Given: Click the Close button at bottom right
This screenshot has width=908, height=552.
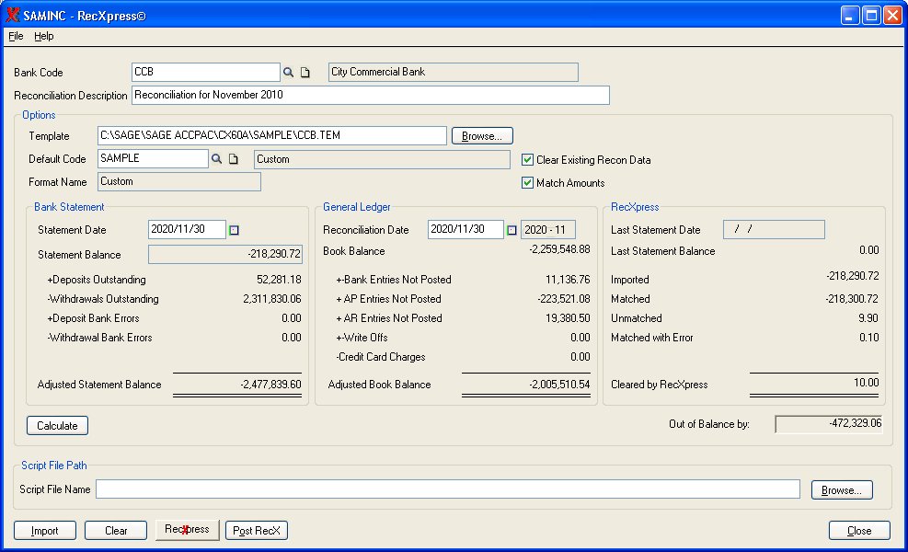Looking at the screenshot, I should coord(859,531).
